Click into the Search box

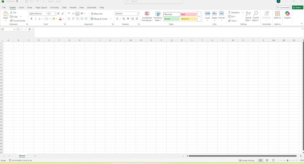coord(153,1)
